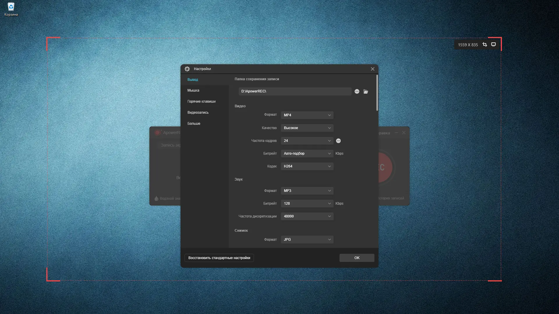Expand the video Формат MP4 dropdown
The width and height of the screenshot is (559, 314).
pos(307,115)
